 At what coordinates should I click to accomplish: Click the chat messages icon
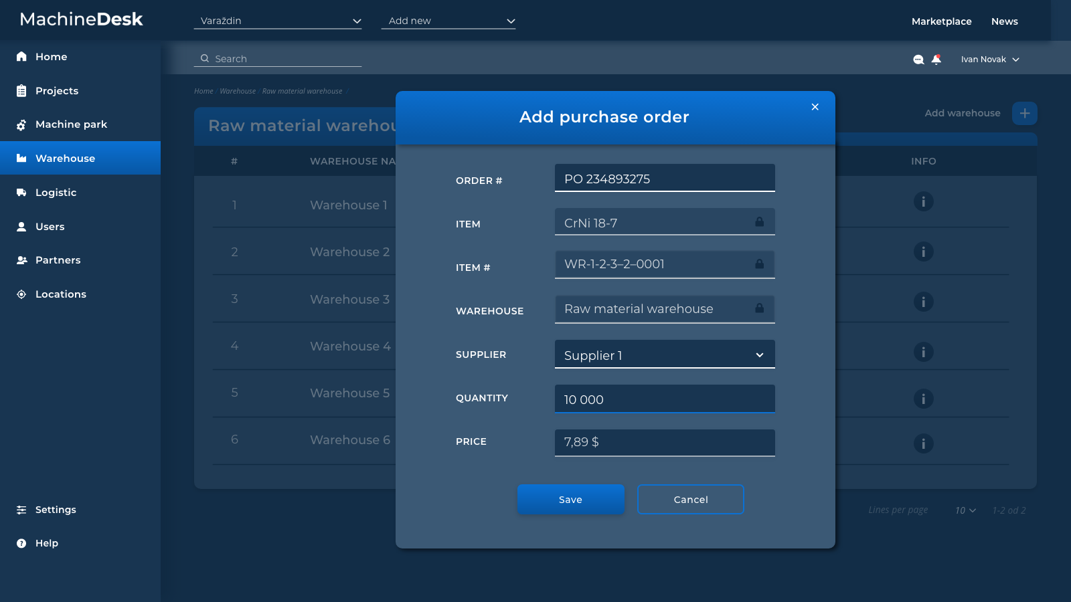[918, 60]
